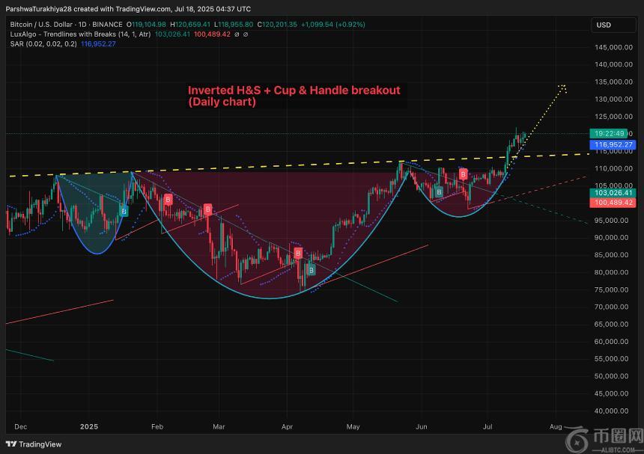The width and height of the screenshot is (644, 454).
Task: Click the red 100,489.42 axis price tag
Action: point(613,203)
